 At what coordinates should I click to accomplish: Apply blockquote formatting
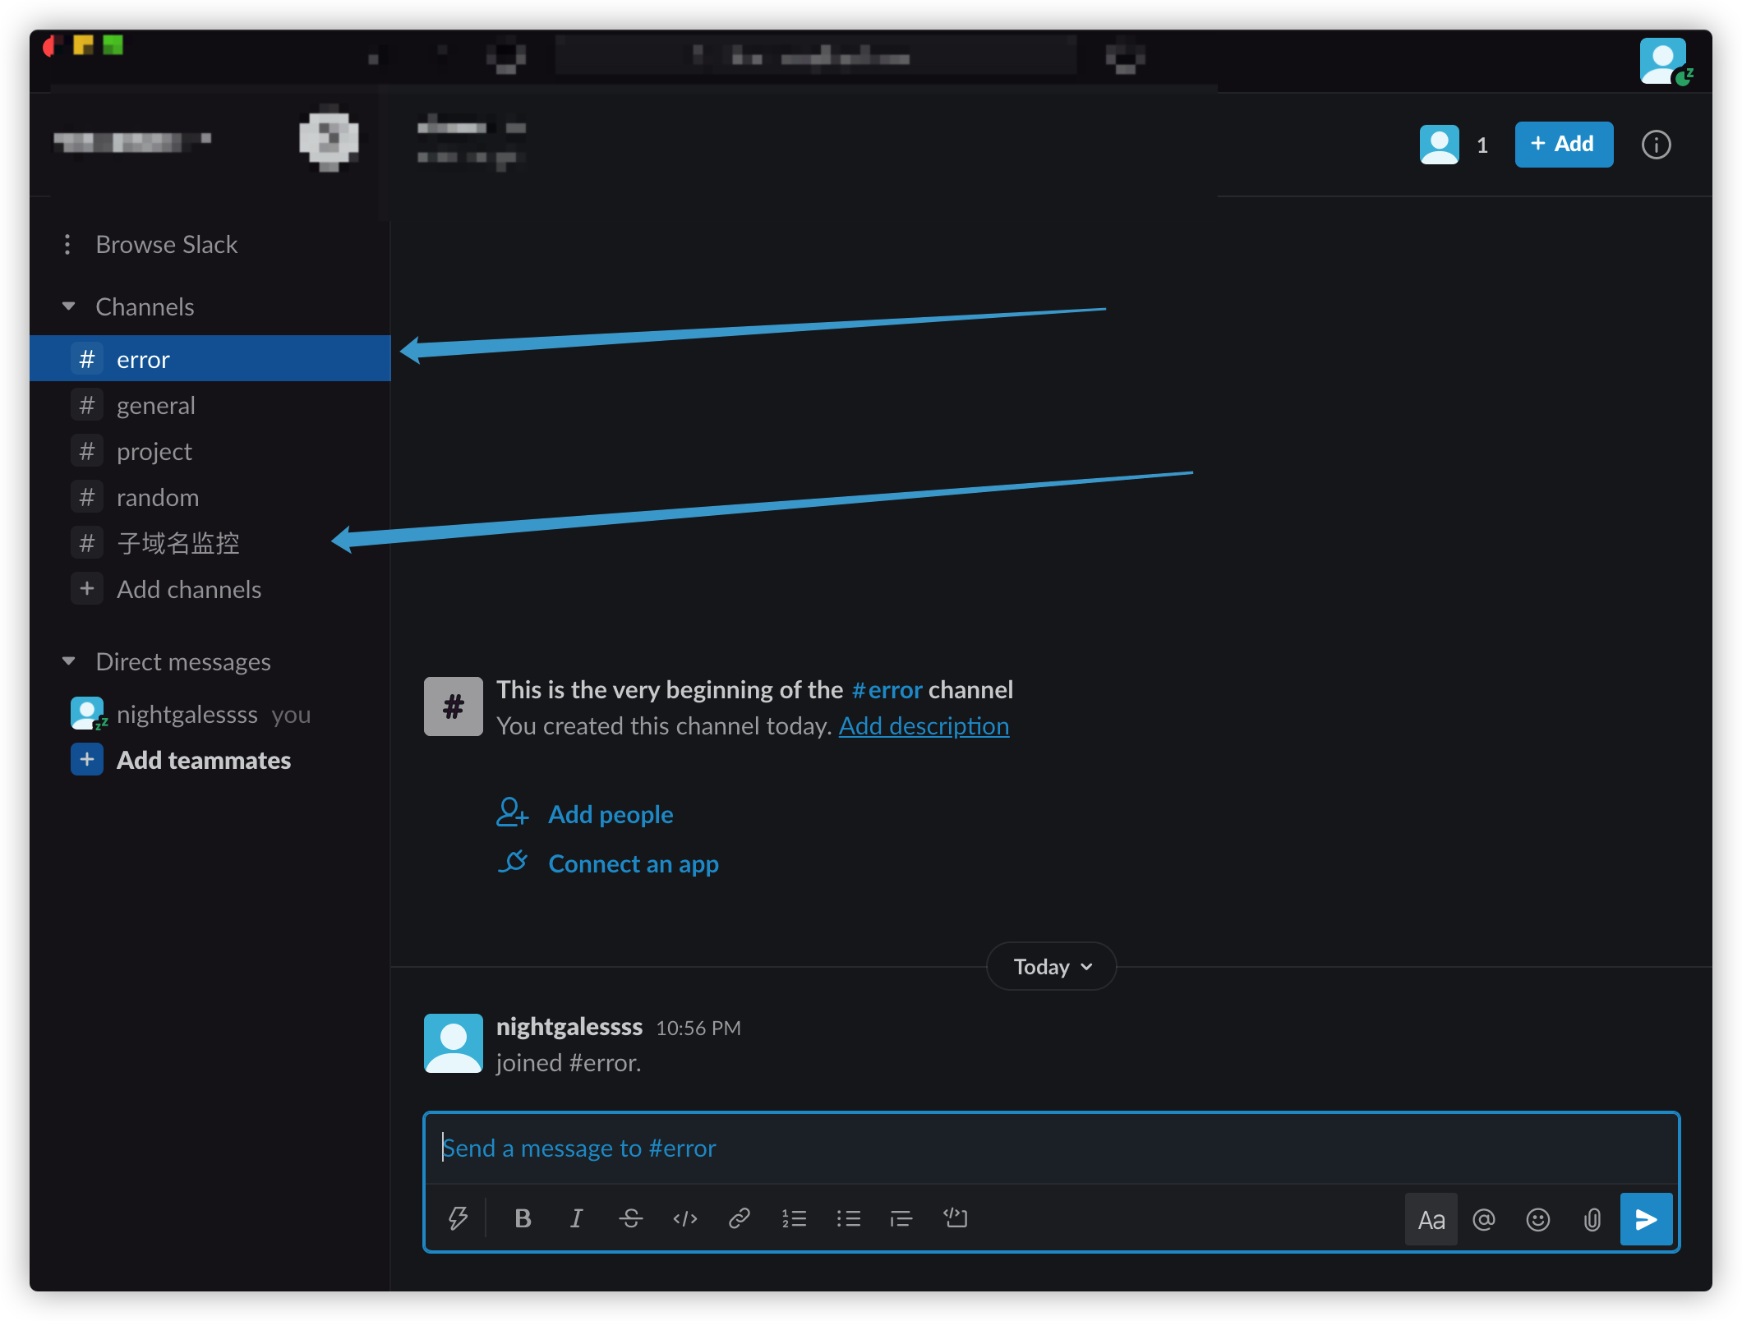901,1218
